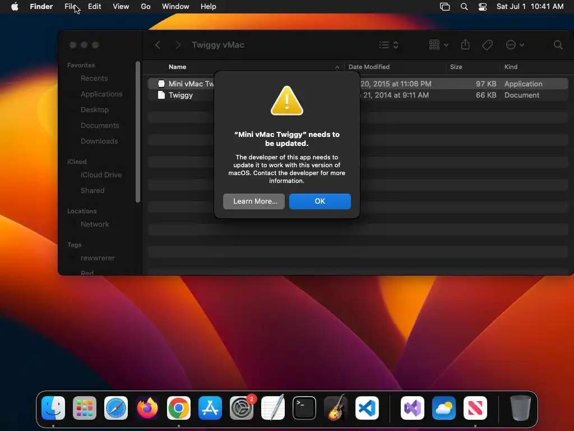Launch Terminal from the Dock
The height and width of the screenshot is (431, 574).
(x=304, y=408)
